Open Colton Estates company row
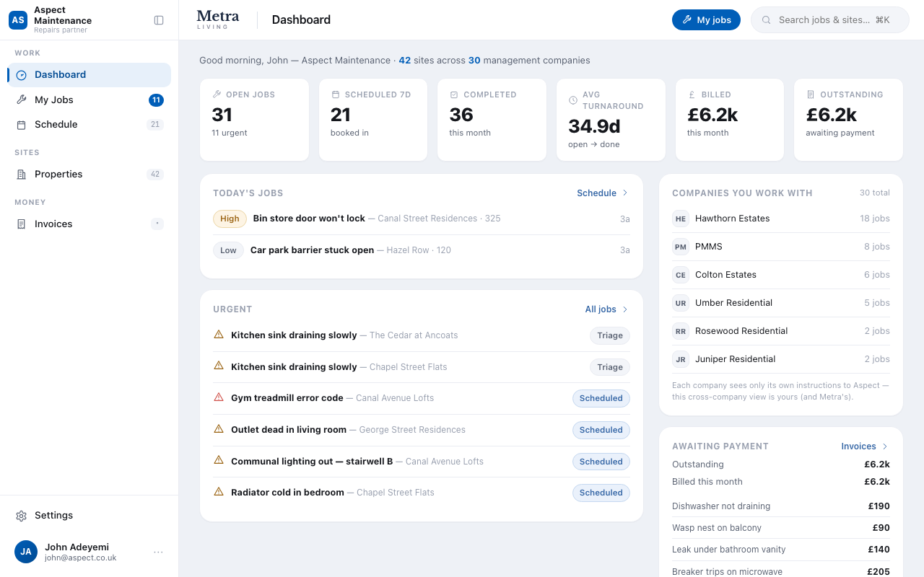Viewport: 924px width, 577px height. tap(781, 275)
